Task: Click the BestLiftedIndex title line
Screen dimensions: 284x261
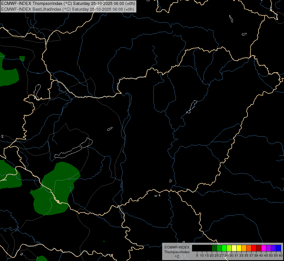Action: tap(67, 9)
